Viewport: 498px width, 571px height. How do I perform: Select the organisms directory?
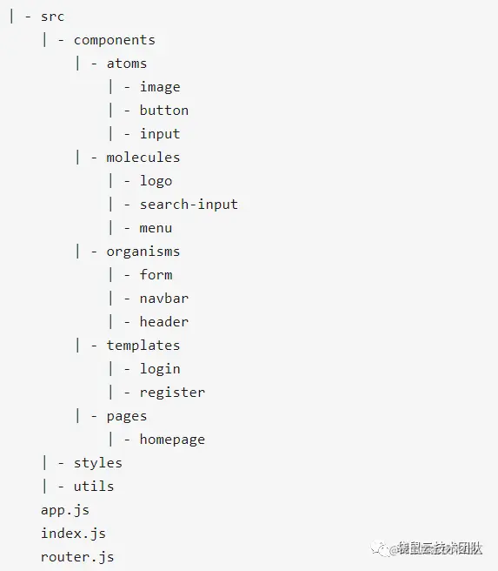(143, 252)
